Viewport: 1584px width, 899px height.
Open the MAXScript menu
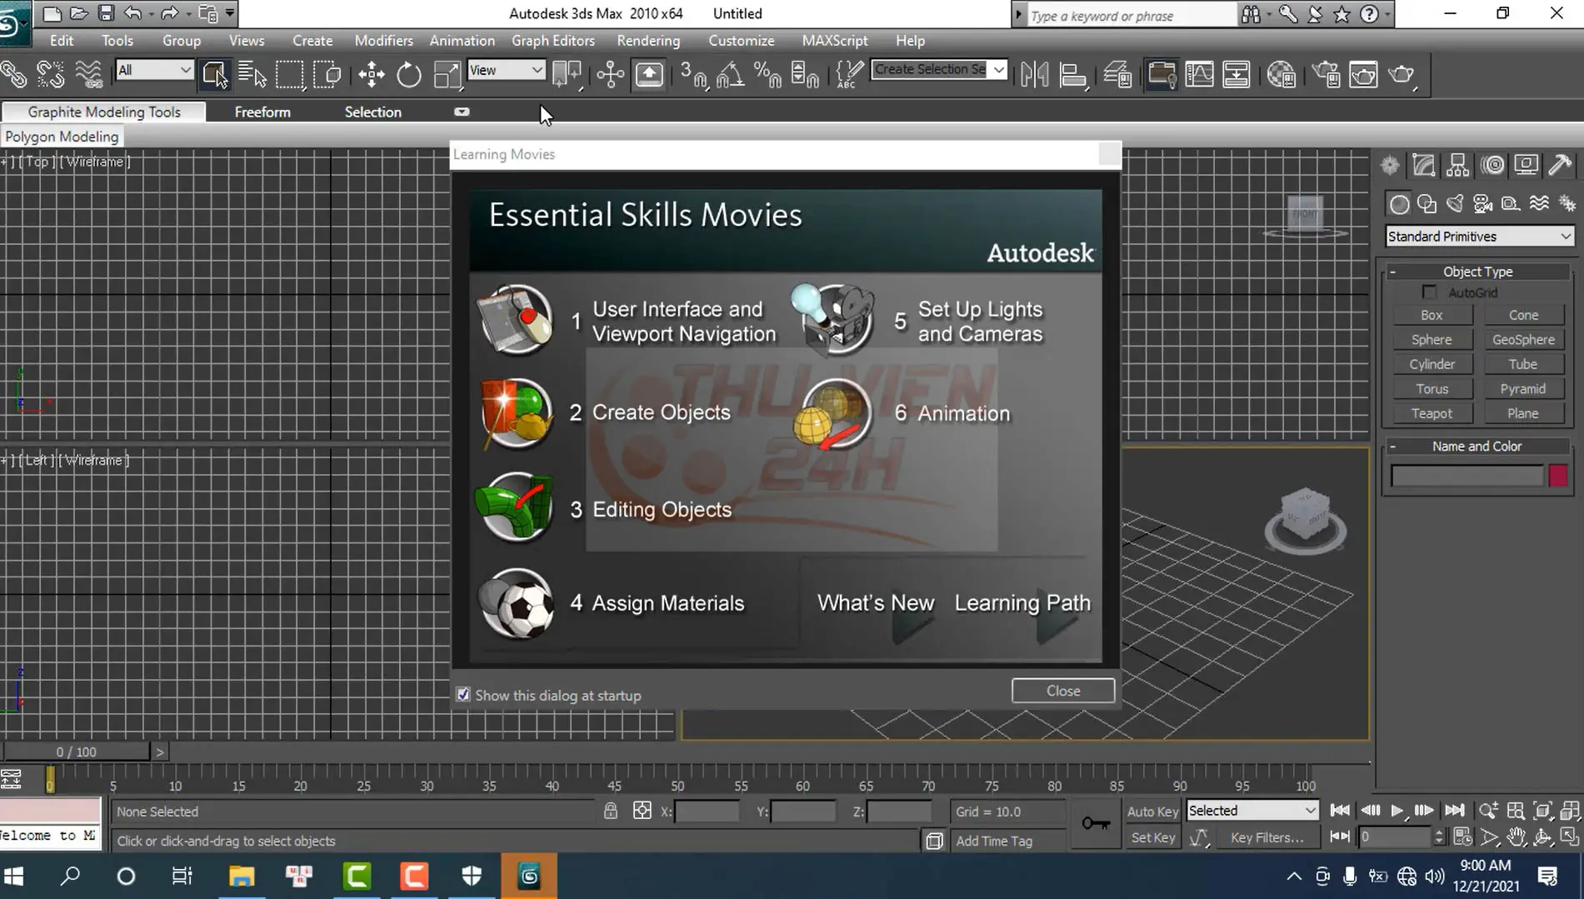(x=835, y=40)
